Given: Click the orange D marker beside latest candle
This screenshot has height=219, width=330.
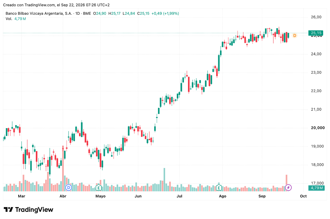Looking at the screenshot, I should click(x=295, y=36).
